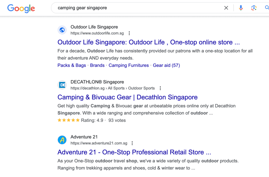This screenshot has height=177, width=269.
Task: Open the Packs & Bags sitelink
Action: (72, 65)
